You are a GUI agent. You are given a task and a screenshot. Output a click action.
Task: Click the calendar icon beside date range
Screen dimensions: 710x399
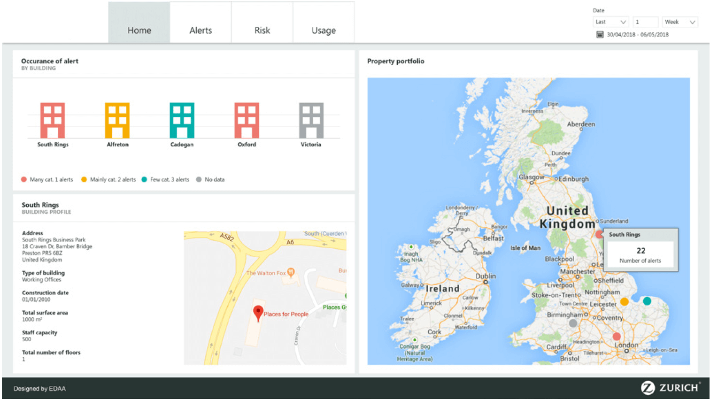point(600,35)
